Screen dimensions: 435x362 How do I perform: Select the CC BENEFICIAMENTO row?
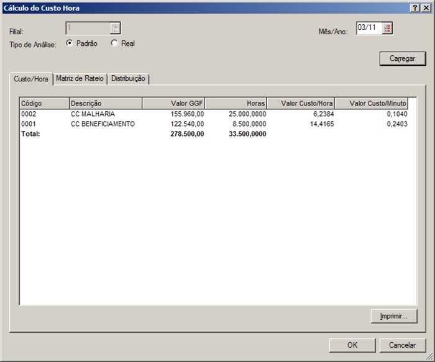(x=103, y=124)
